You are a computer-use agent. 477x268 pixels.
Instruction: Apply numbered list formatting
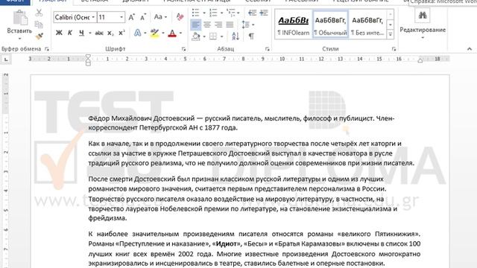[213, 13]
